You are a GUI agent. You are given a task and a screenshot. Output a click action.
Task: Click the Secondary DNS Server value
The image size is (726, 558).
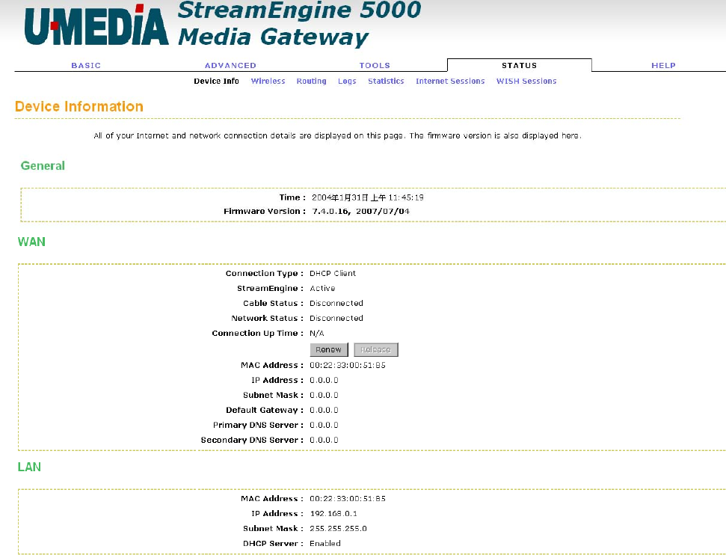point(324,440)
